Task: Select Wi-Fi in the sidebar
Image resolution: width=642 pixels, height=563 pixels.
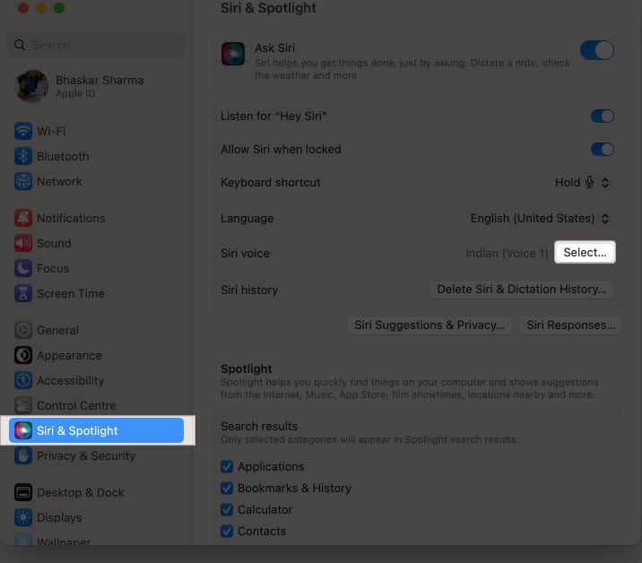Action: pos(96,131)
